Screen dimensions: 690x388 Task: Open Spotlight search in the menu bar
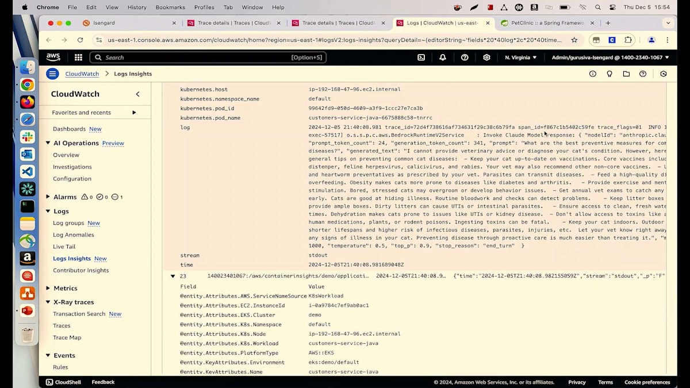pyautogui.click(x=598, y=7)
